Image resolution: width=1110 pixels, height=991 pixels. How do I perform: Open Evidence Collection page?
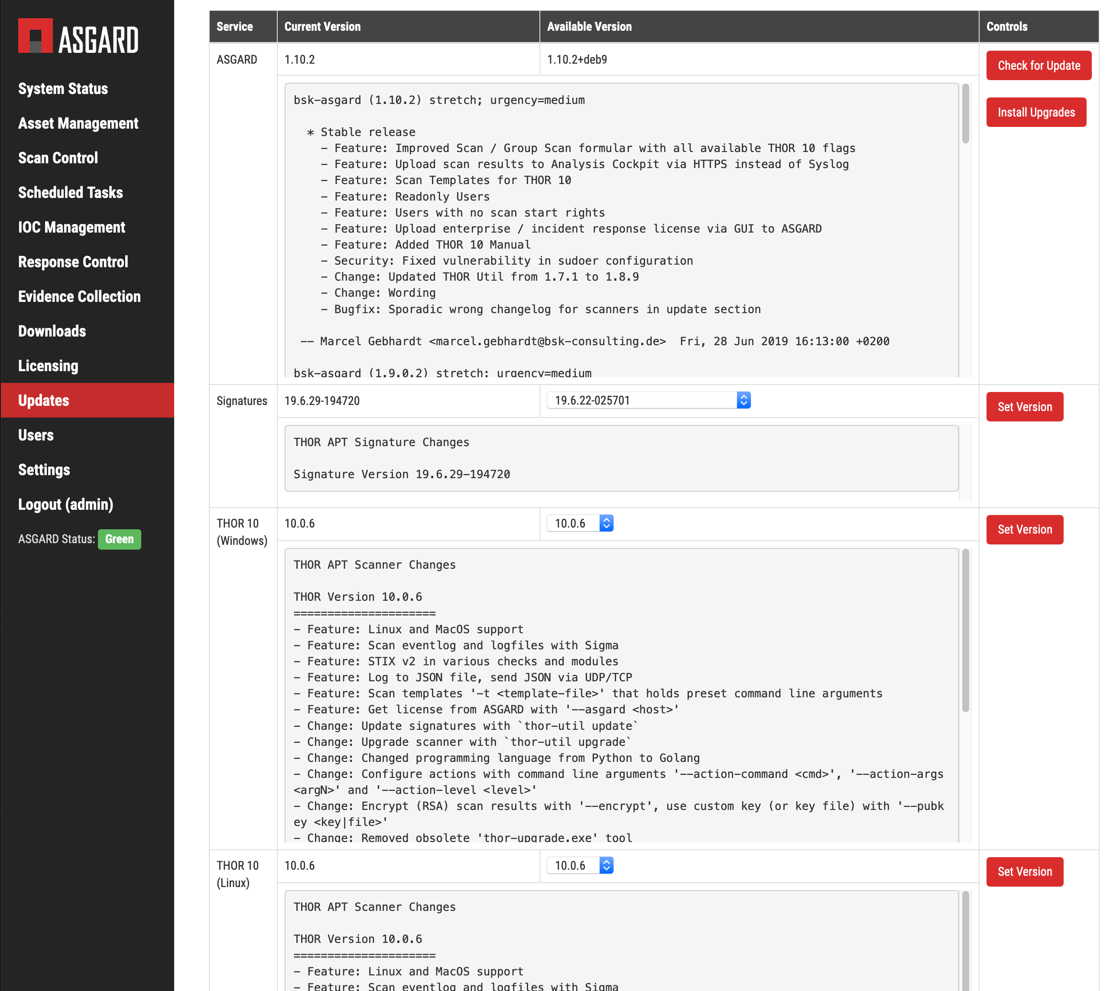[x=79, y=297]
